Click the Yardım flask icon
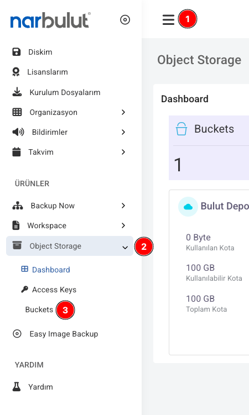The width and height of the screenshot is (249, 415). pos(17,387)
